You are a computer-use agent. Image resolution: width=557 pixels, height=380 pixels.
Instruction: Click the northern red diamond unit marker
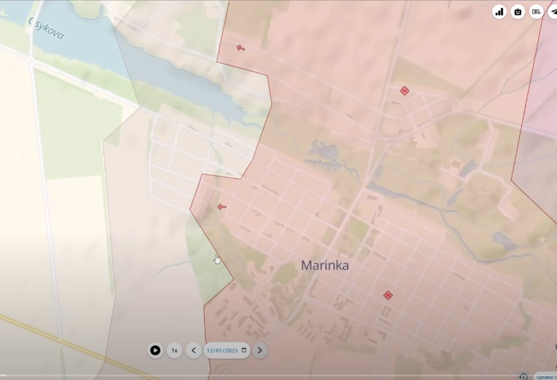[x=404, y=90]
